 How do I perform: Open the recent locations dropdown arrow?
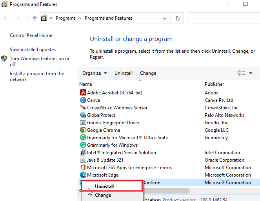[x=27, y=18]
